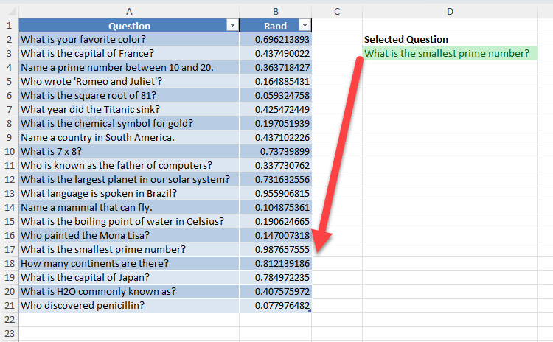
Task: Select column A 'What is the smallest prime number?'
Action: 129,249
